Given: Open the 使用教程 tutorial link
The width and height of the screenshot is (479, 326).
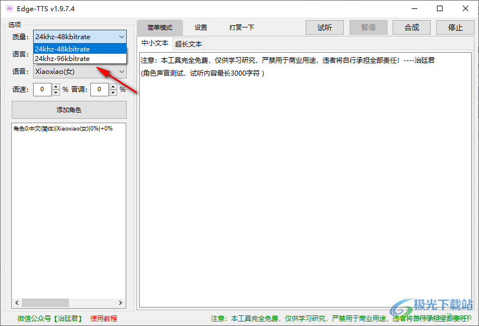Looking at the screenshot, I should (x=104, y=318).
